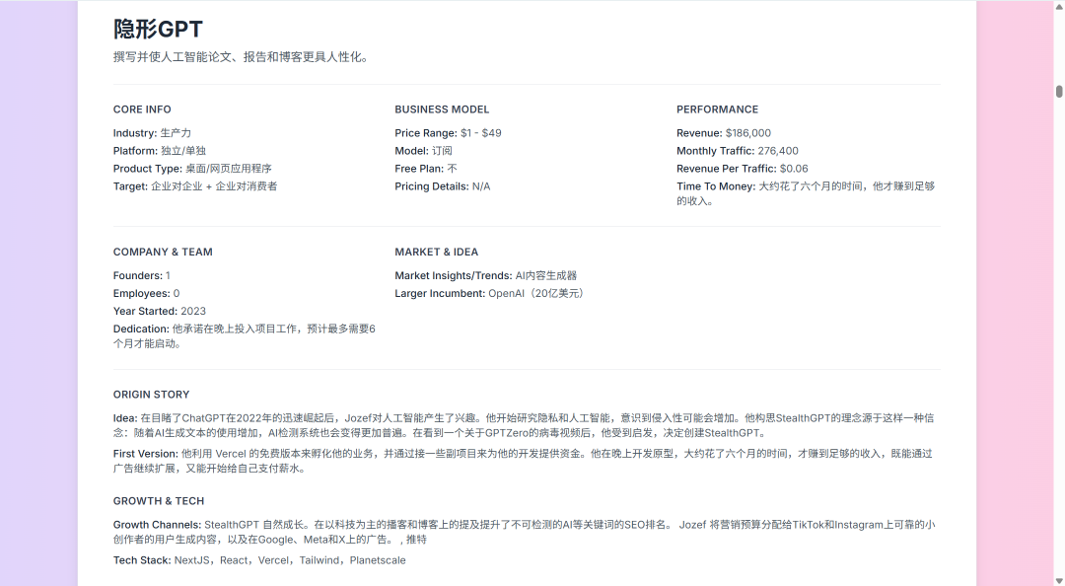Screen dimensions: 1065x586
Task: Click the GROWTH & TECH heading
Action: [158, 502]
